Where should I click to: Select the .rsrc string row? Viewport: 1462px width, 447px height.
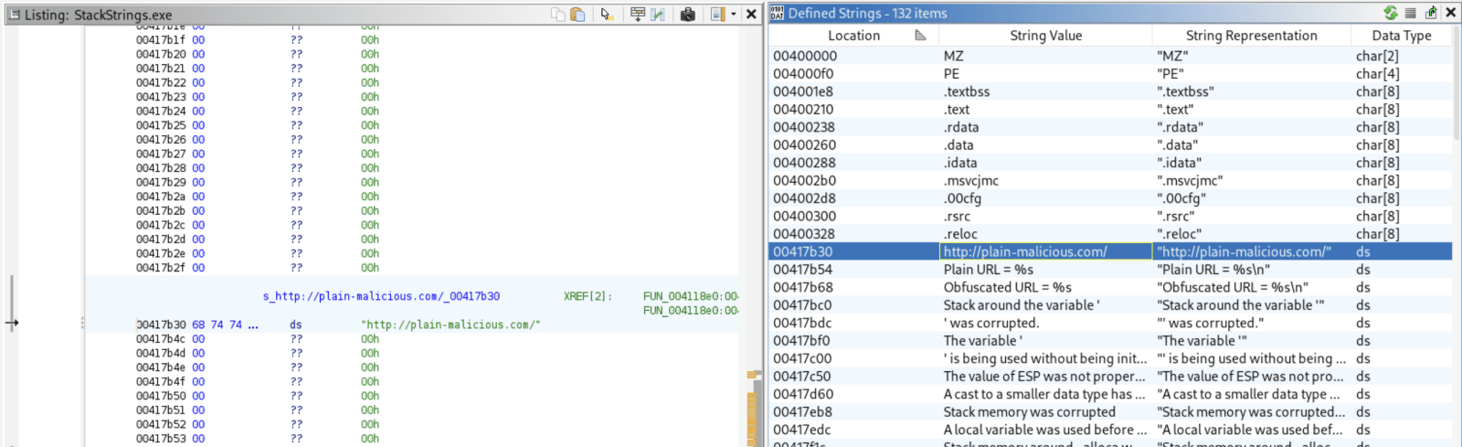(x=1111, y=217)
